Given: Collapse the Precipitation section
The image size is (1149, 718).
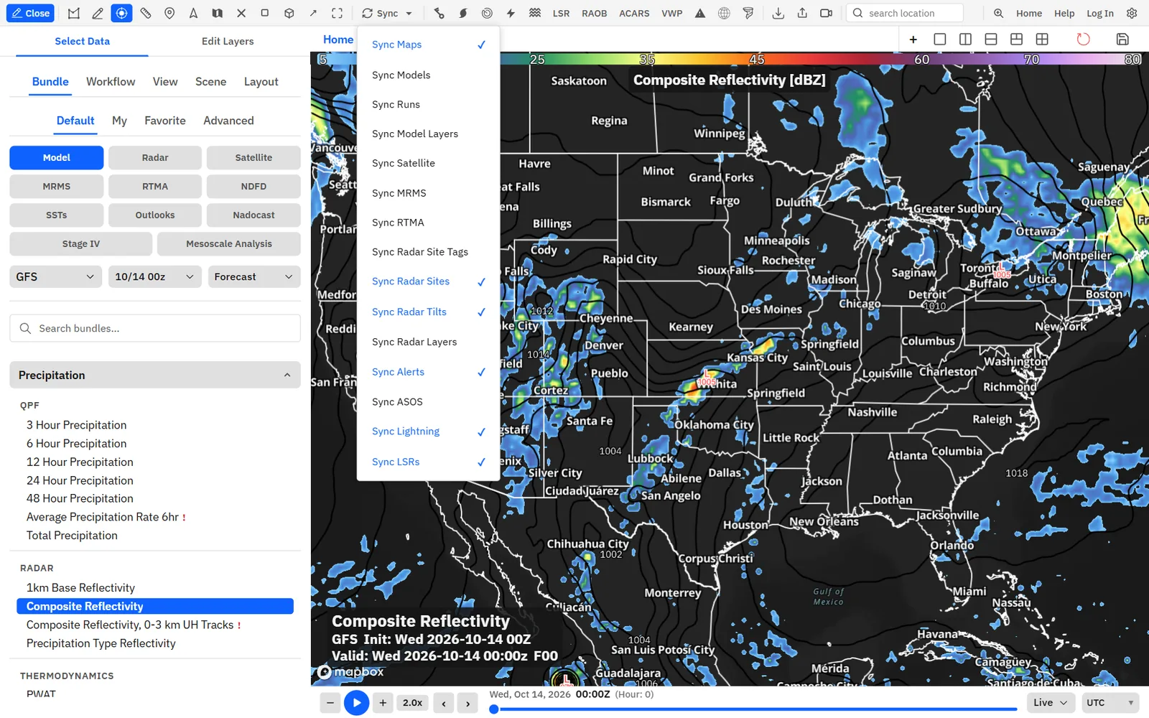Looking at the screenshot, I should tap(155, 375).
